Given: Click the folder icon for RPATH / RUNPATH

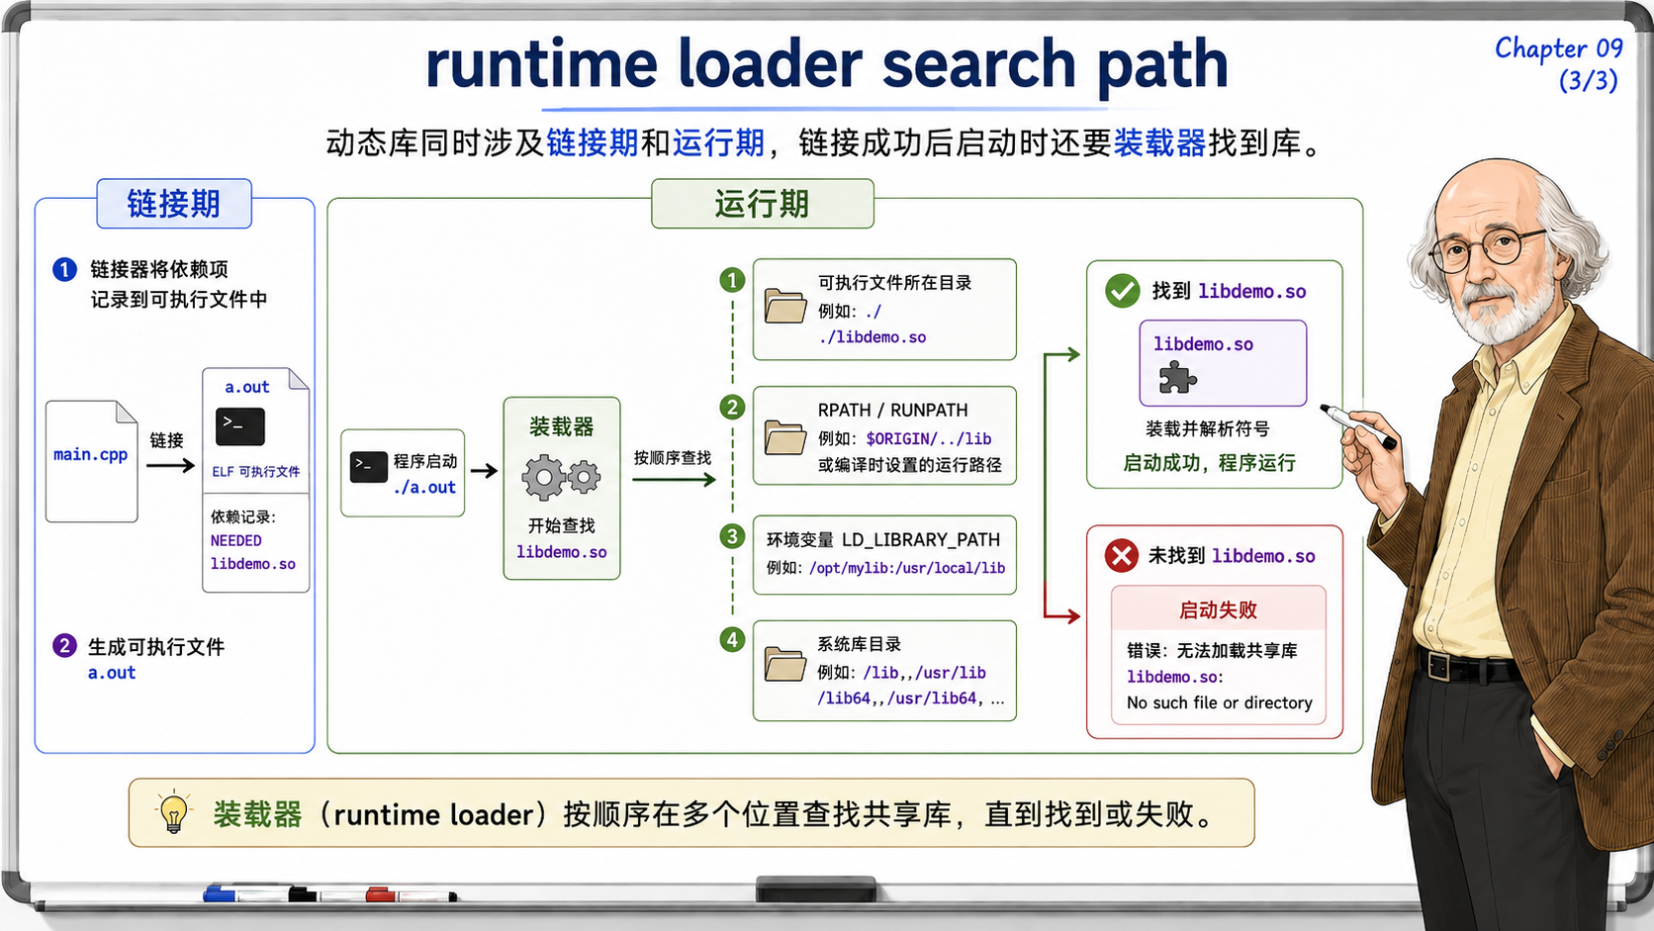Looking at the screenshot, I should click(785, 437).
